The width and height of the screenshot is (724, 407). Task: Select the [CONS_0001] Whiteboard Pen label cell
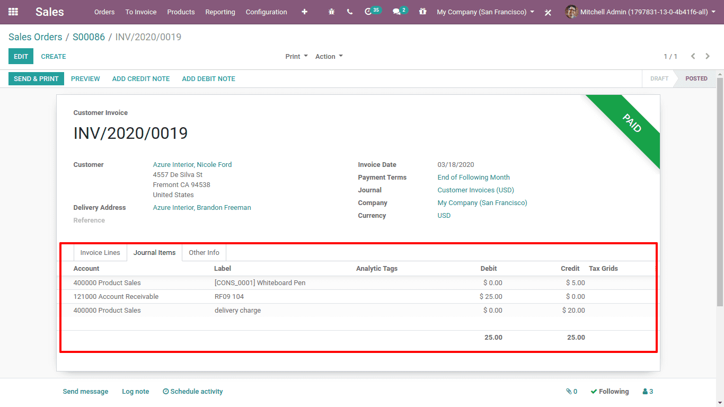[260, 283]
